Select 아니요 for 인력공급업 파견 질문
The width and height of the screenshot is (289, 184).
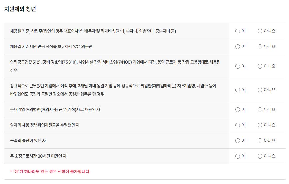[x=259, y=67]
